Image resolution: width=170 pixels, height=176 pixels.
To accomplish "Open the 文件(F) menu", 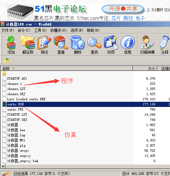I will (8, 30).
